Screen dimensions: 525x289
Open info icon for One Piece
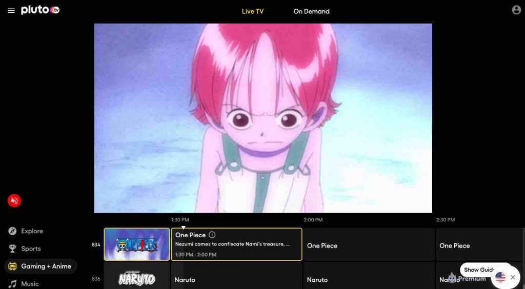tap(212, 235)
